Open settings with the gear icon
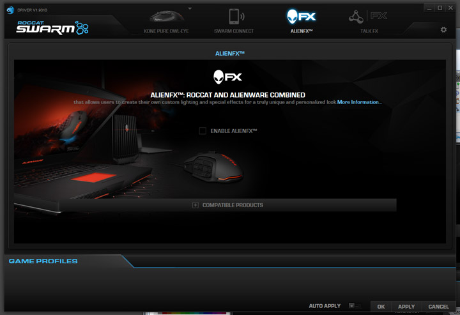460x315 pixels. tap(443, 29)
